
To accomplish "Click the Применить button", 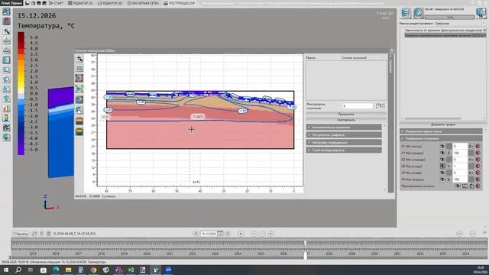I will pos(346,115).
